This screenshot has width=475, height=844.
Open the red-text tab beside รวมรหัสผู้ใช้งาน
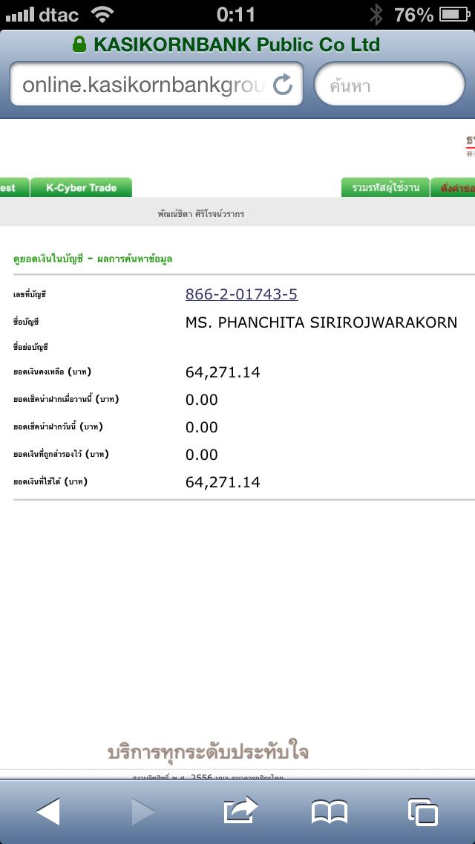453,187
